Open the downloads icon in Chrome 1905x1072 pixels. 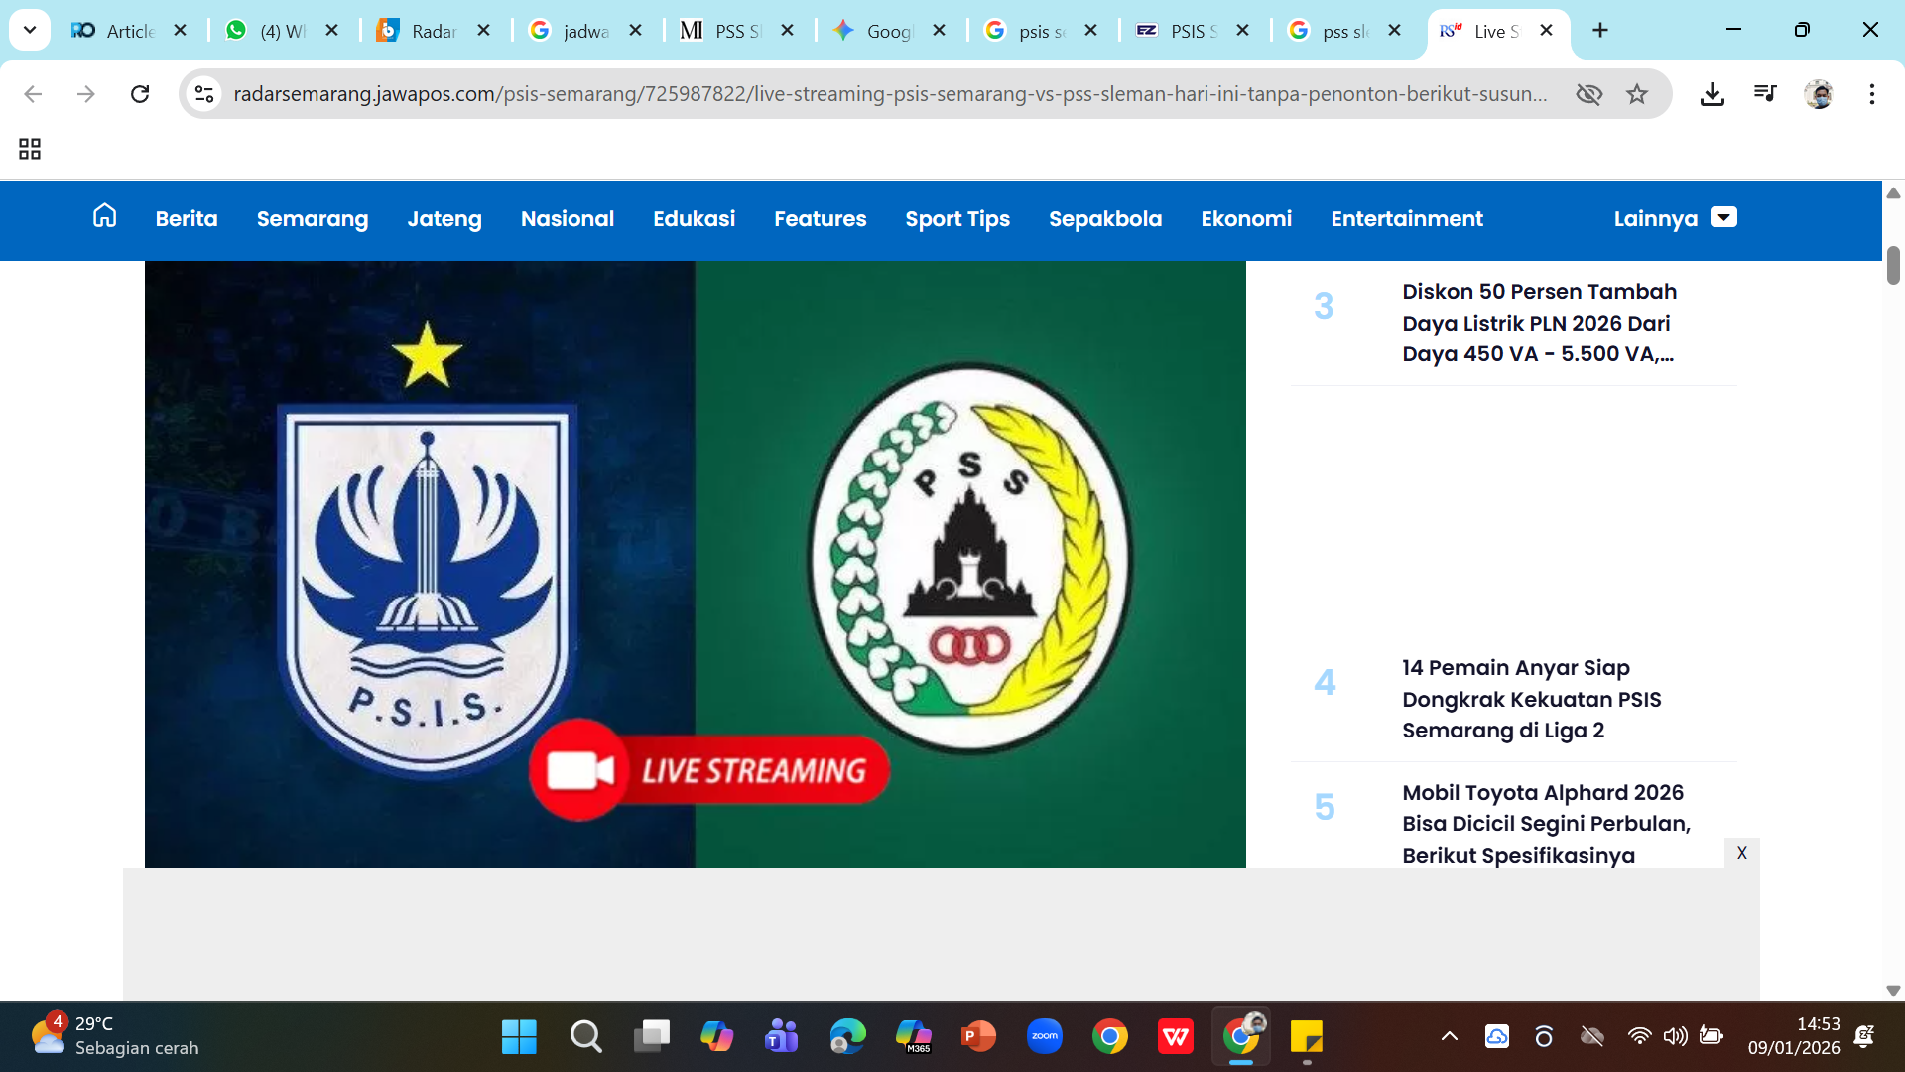(x=1712, y=94)
